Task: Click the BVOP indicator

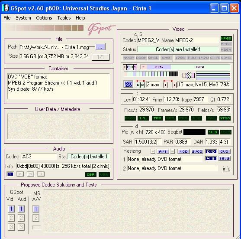Action: (141, 58)
